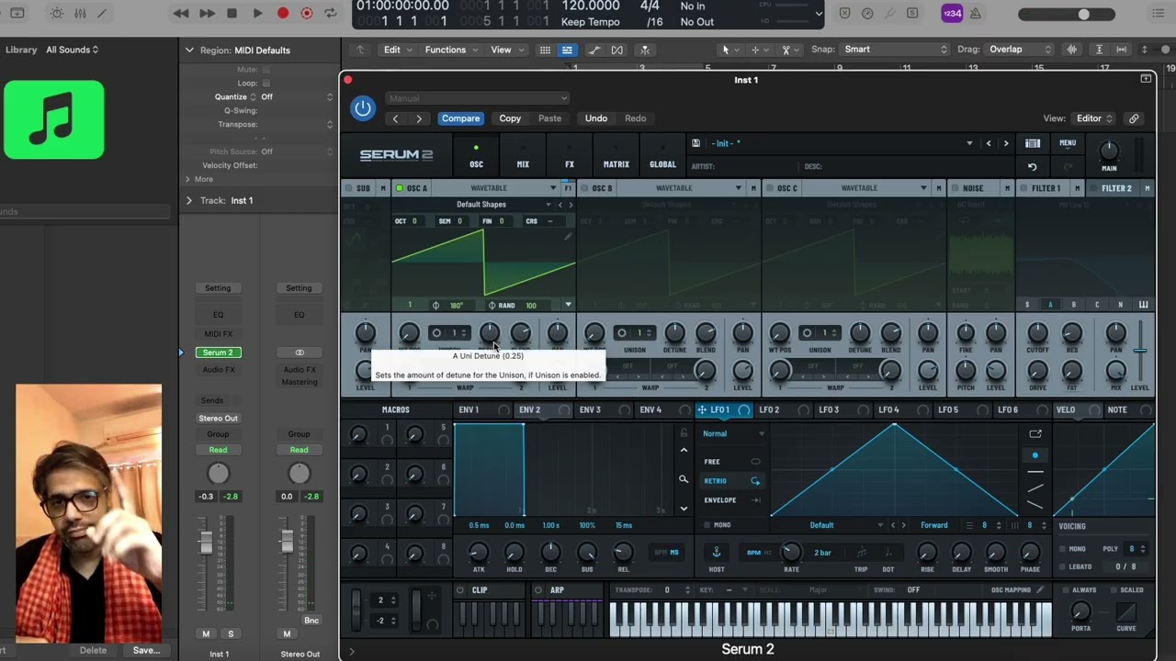Enable OSC B toggle
The image size is (1176, 661).
(584, 188)
